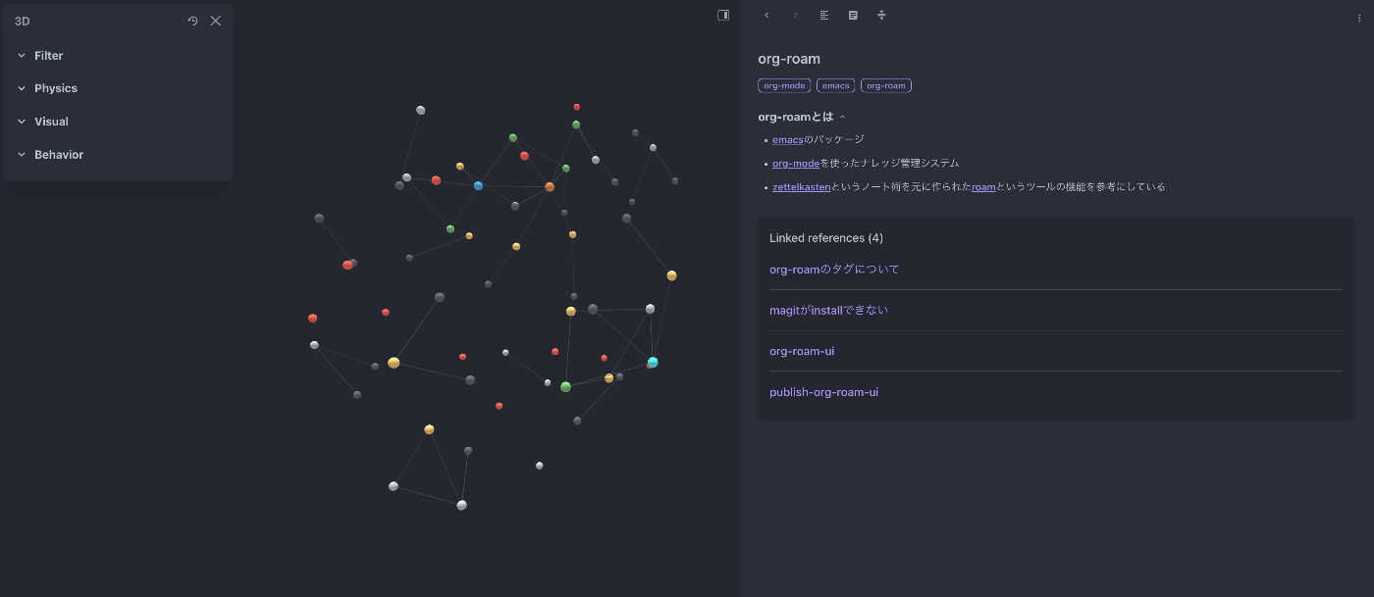Viewport: 1374px width, 597px height.
Task: Toggle the sidebar panel icon
Action: 723,15
